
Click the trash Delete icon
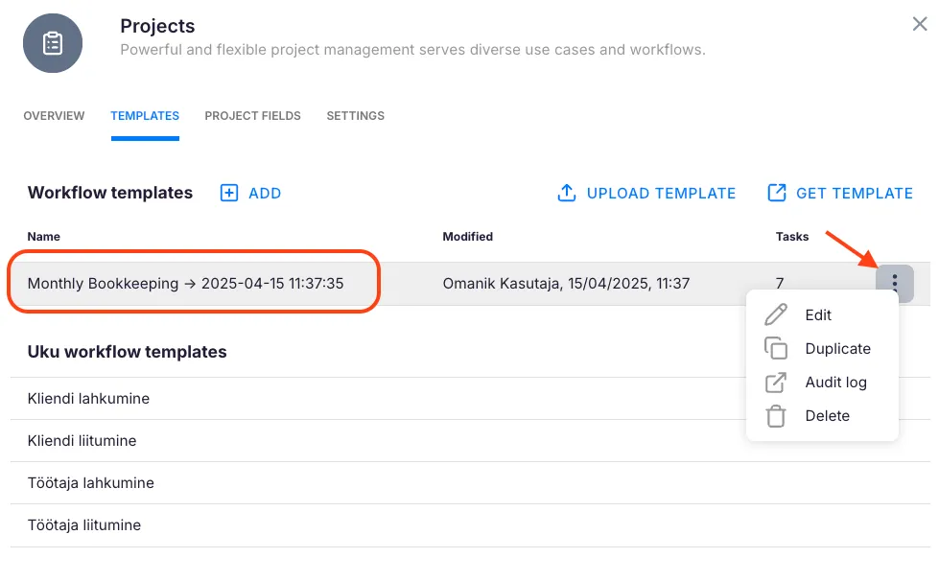pos(775,416)
